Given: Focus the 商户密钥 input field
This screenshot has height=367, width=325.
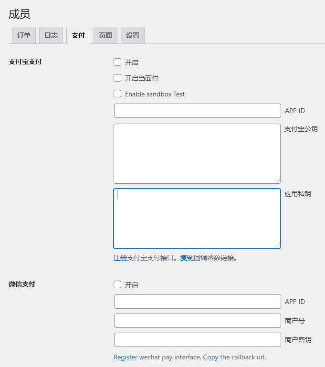Looking at the screenshot, I should 197,340.
